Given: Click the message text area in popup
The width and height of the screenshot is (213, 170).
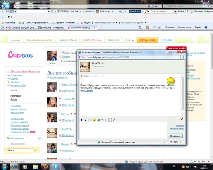Looking at the screenshot, I should pos(123,130).
